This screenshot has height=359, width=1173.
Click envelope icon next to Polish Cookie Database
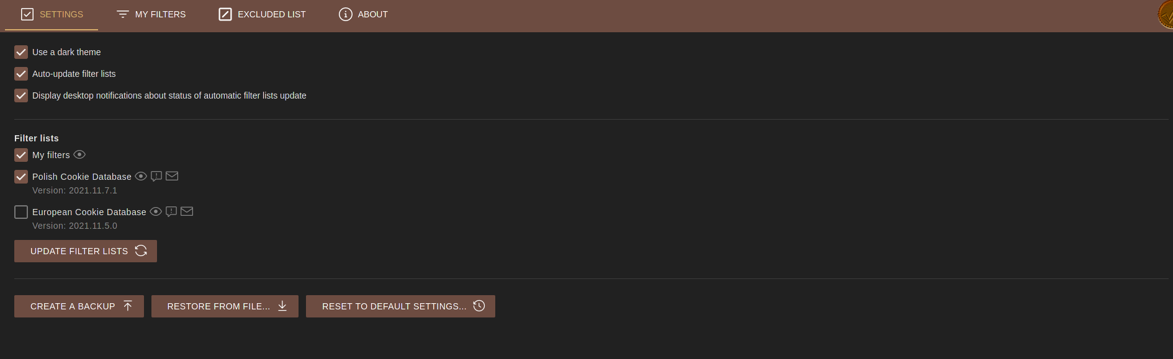[x=172, y=176]
